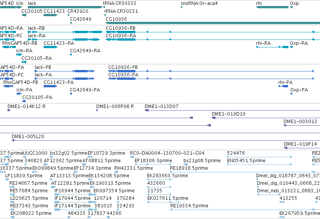Select the RE18918.5prime EST
This screenshot has width=320, height=219.
(x=245, y=172)
